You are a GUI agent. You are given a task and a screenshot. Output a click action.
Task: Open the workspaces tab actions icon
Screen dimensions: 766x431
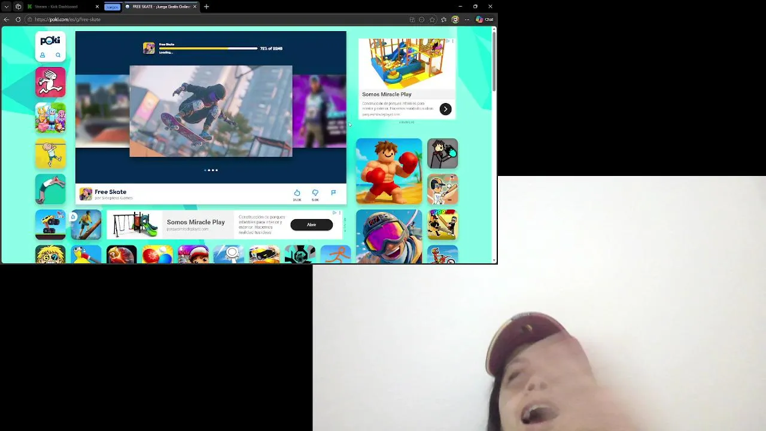(19, 7)
